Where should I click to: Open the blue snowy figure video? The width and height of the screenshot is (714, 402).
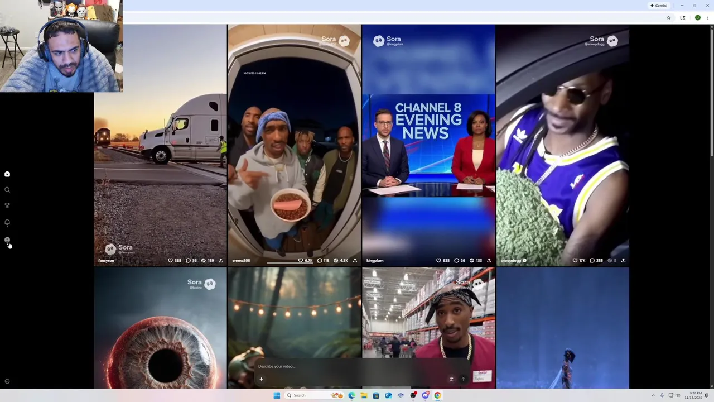coord(563,328)
